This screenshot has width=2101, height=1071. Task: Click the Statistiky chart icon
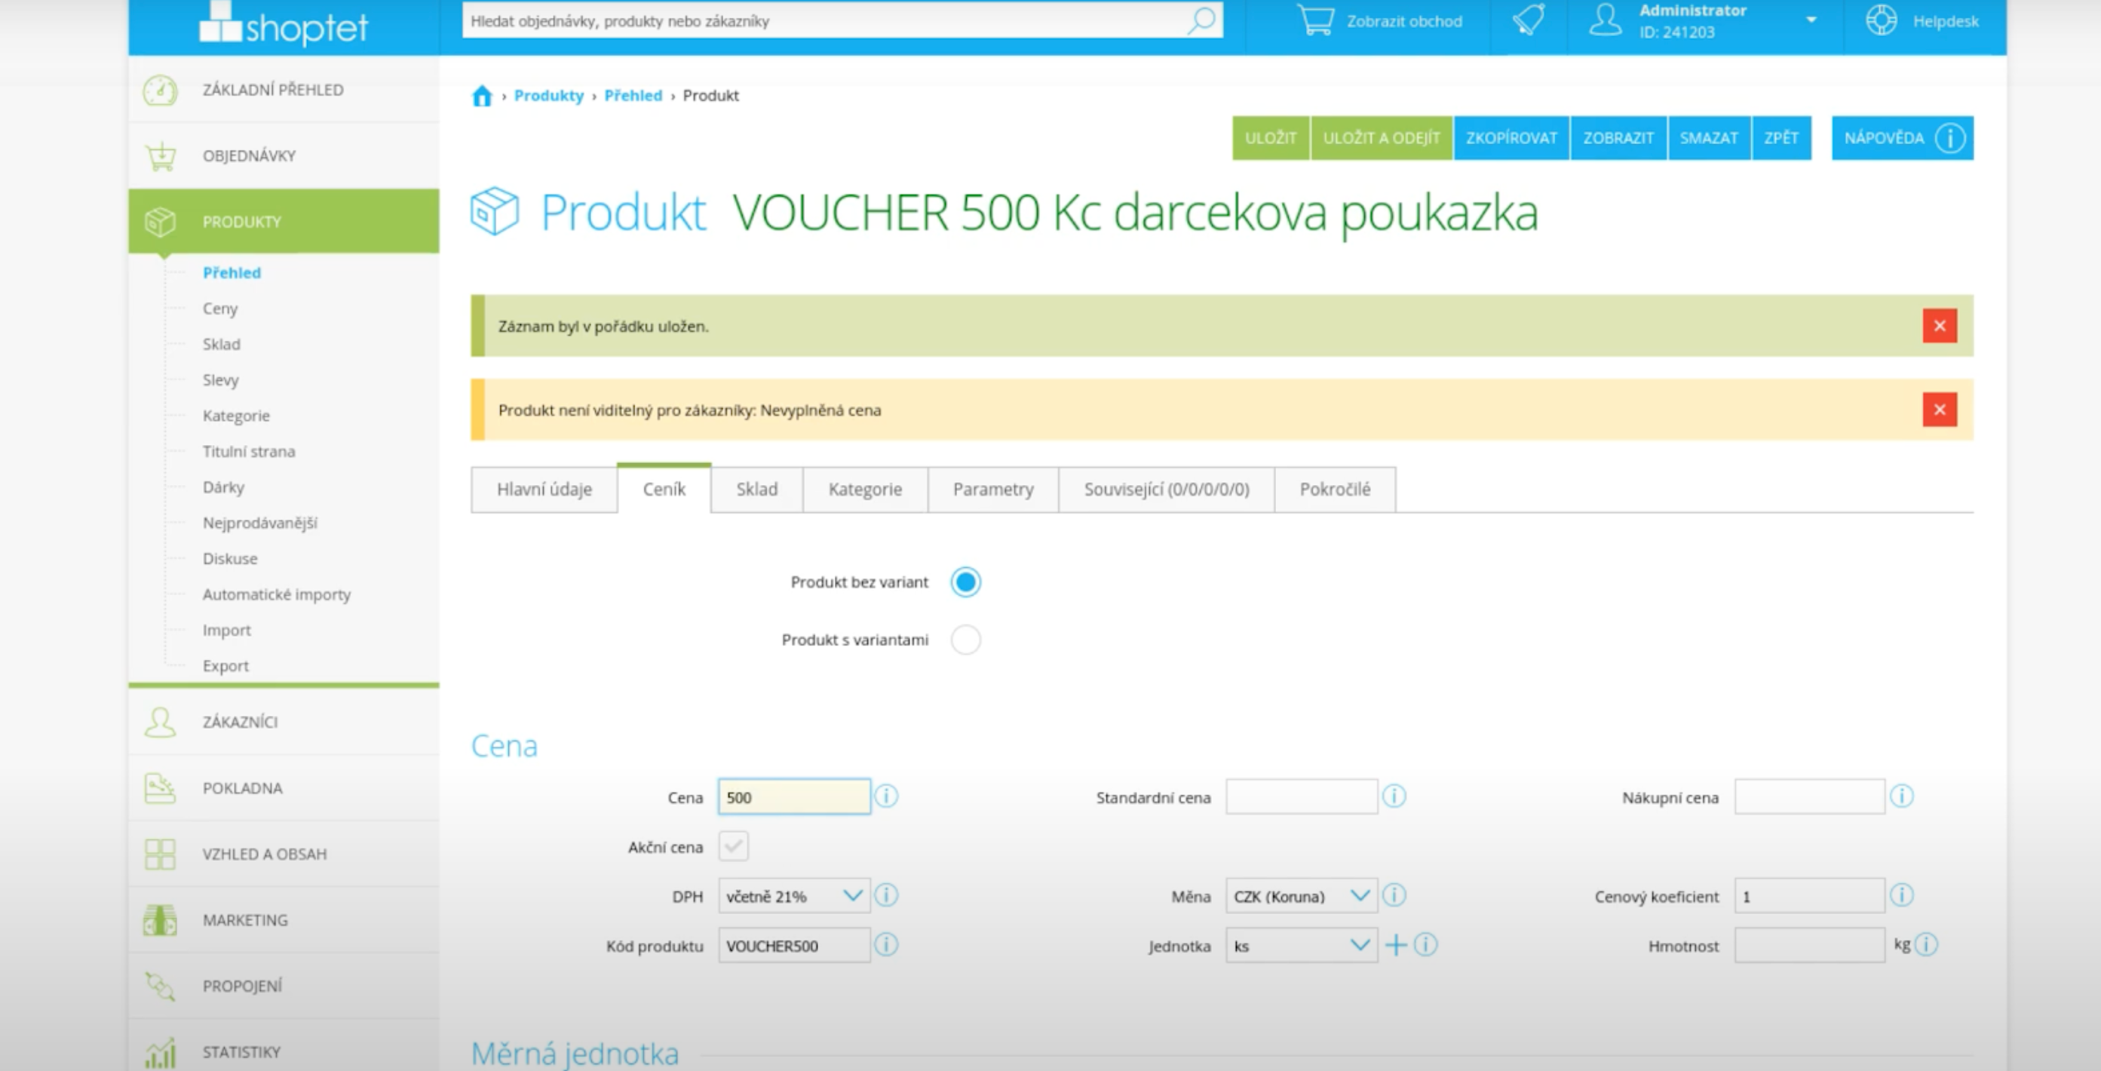160,1052
